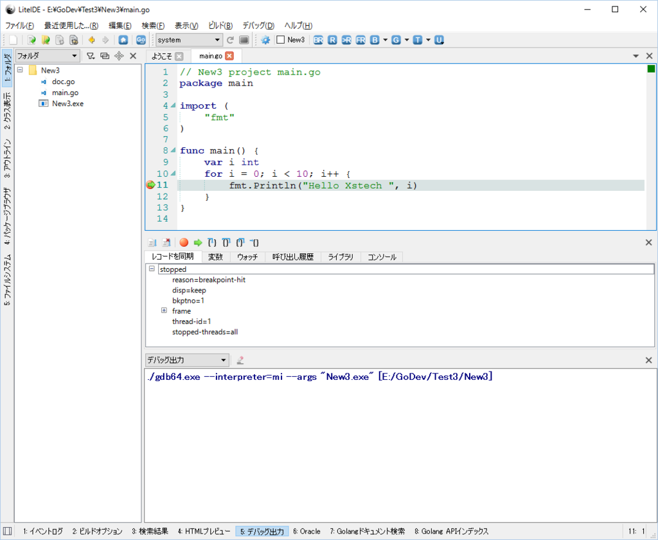The width and height of the screenshot is (658, 540).
Task: Click the blue gear build config icon
Action: click(265, 40)
